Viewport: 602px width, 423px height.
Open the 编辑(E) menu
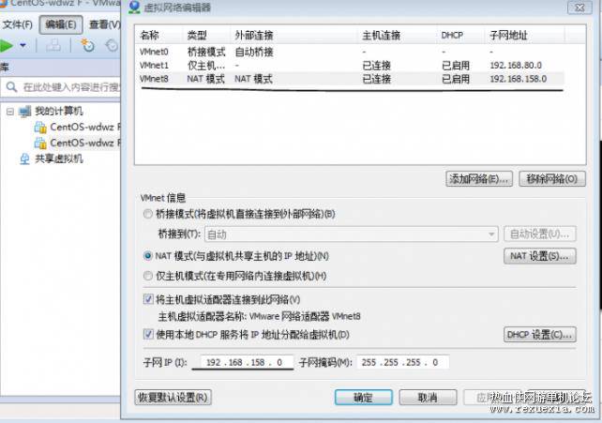tap(61, 24)
